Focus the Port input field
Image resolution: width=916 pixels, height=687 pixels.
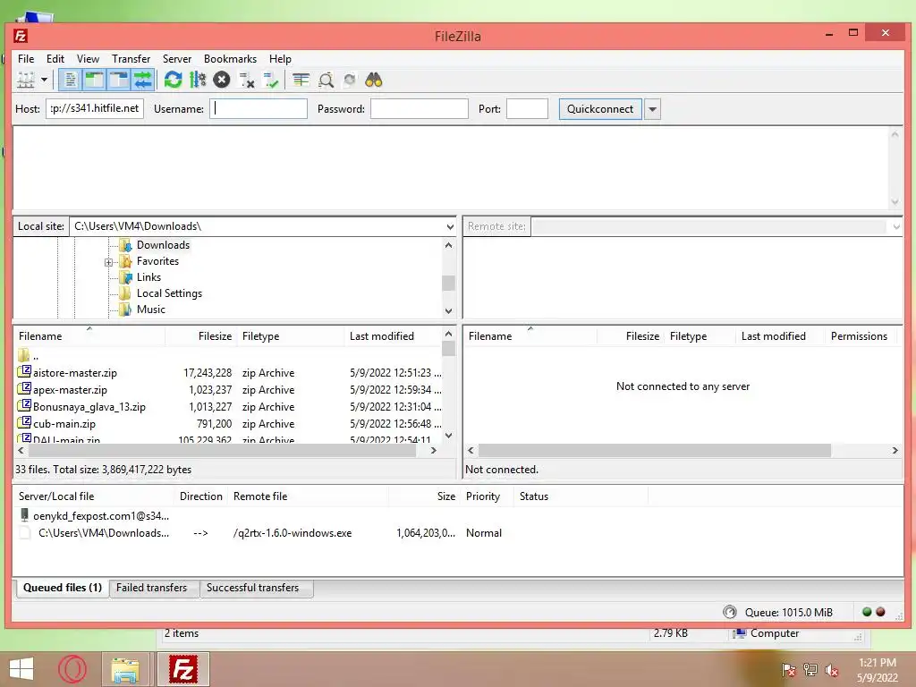[528, 108]
